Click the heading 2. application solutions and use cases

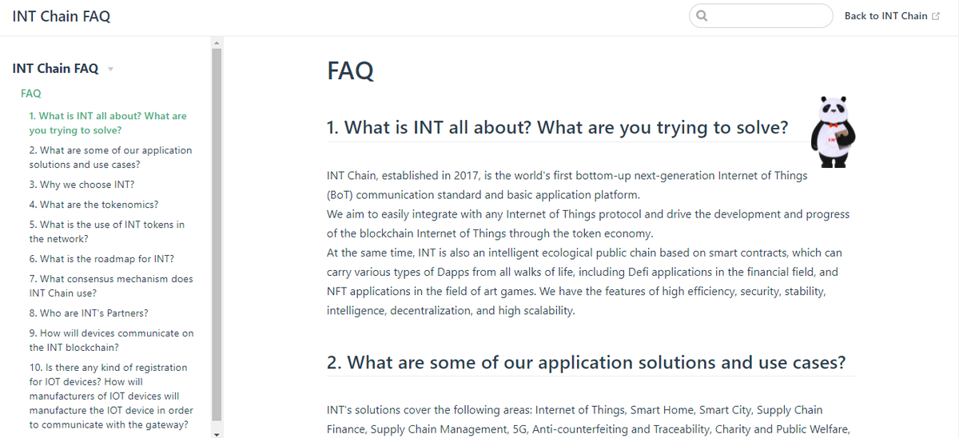tap(586, 362)
